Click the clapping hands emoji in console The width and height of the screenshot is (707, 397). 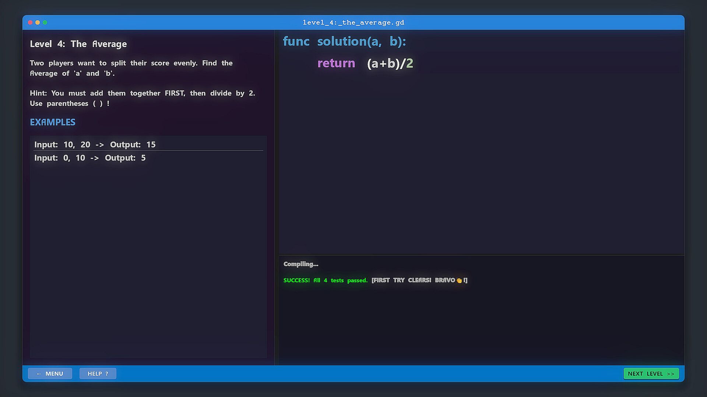click(459, 280)
